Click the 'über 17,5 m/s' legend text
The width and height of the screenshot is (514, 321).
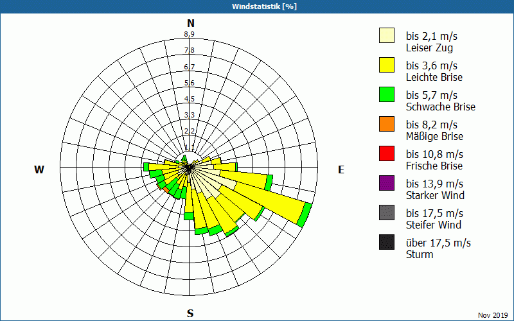pyautogui.click(x=438, y=243)
